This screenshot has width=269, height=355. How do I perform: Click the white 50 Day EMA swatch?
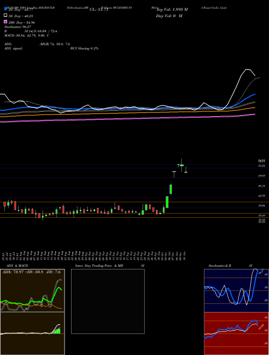(x=5, y=16)
